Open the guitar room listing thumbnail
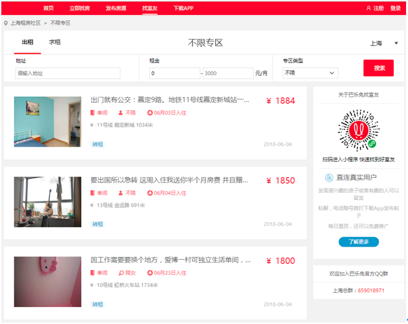408x324 pixels. (47, 202)
